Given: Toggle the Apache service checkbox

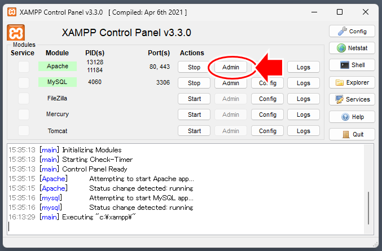Looking at the screenshot, I should (x=24, y=67).
